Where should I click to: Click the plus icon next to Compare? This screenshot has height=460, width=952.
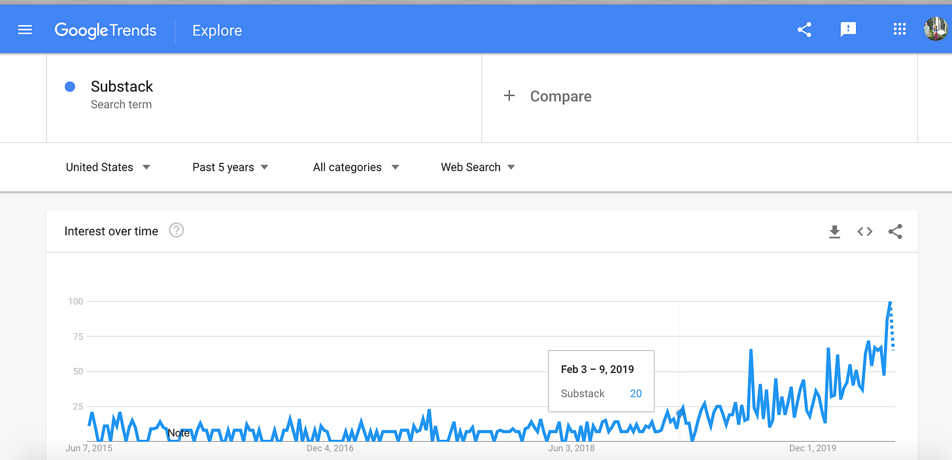pos(509,96)
